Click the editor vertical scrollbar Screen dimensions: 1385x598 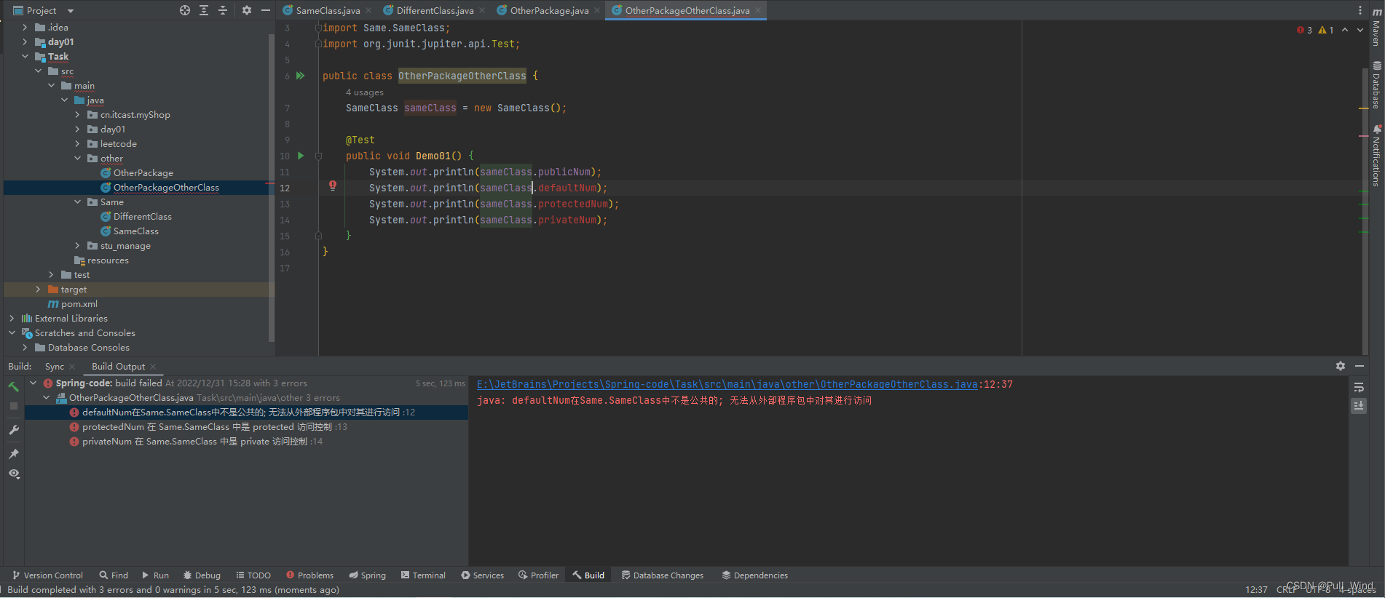click(x=1365, y=211)
